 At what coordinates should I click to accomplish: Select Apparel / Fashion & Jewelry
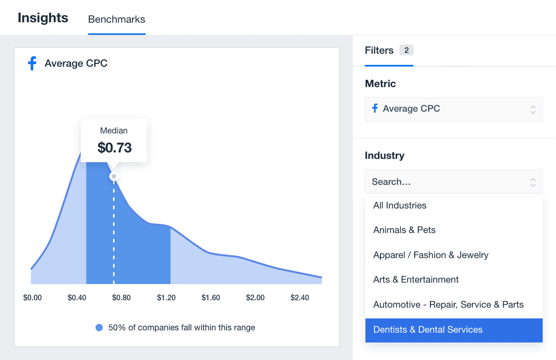(x=431, y=255)
